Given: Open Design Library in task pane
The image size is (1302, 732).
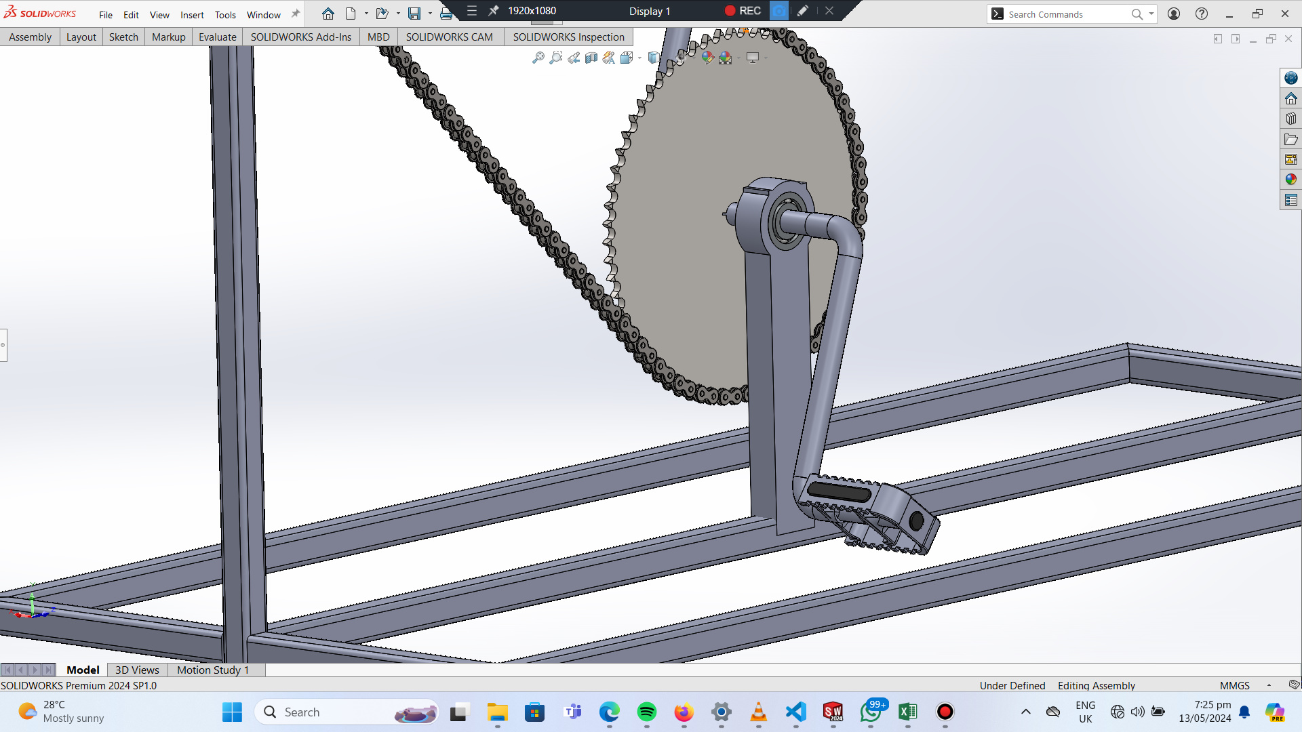Looking at the screenshot, I should (x=1290, y=119).
